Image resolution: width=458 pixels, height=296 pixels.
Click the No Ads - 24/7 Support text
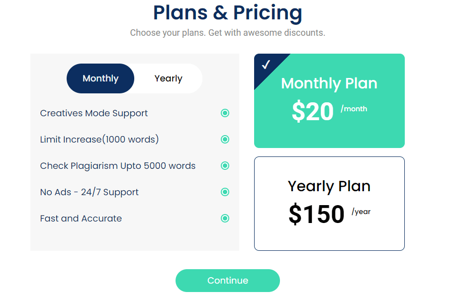pos(89,192)
